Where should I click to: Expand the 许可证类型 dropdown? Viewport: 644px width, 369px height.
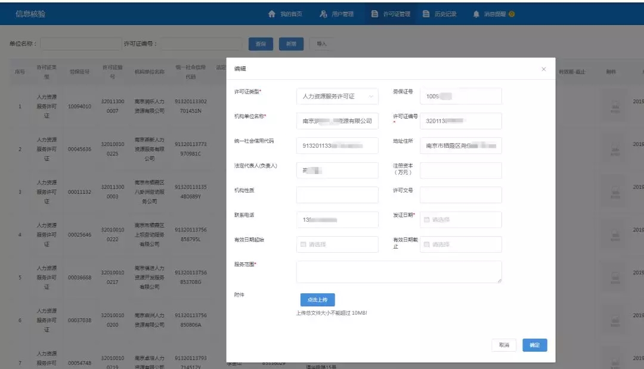(x=337, y=96)
